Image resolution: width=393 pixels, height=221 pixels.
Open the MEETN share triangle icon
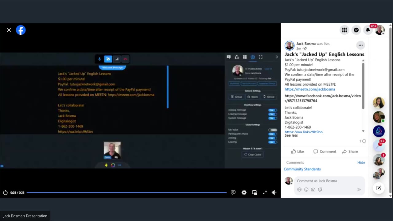click(237, 57)
